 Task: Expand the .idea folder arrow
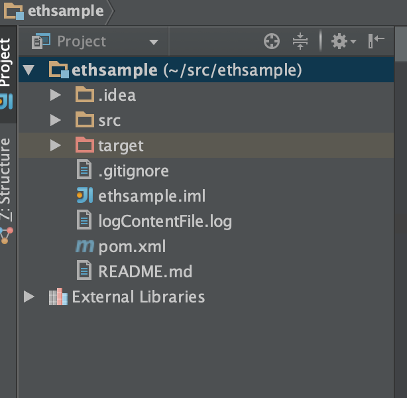[x=55, y=95]
